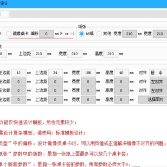167x167 pixels.
Task: Click the red note about 镜像不对齐的问题
Action: click(83, 143)
